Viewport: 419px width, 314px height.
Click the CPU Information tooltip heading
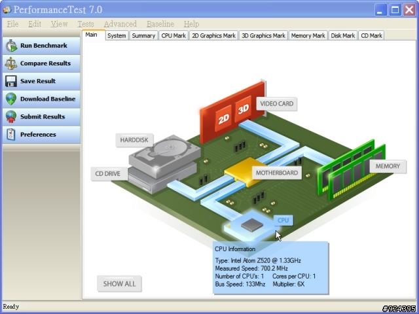(x=235, y=249)
